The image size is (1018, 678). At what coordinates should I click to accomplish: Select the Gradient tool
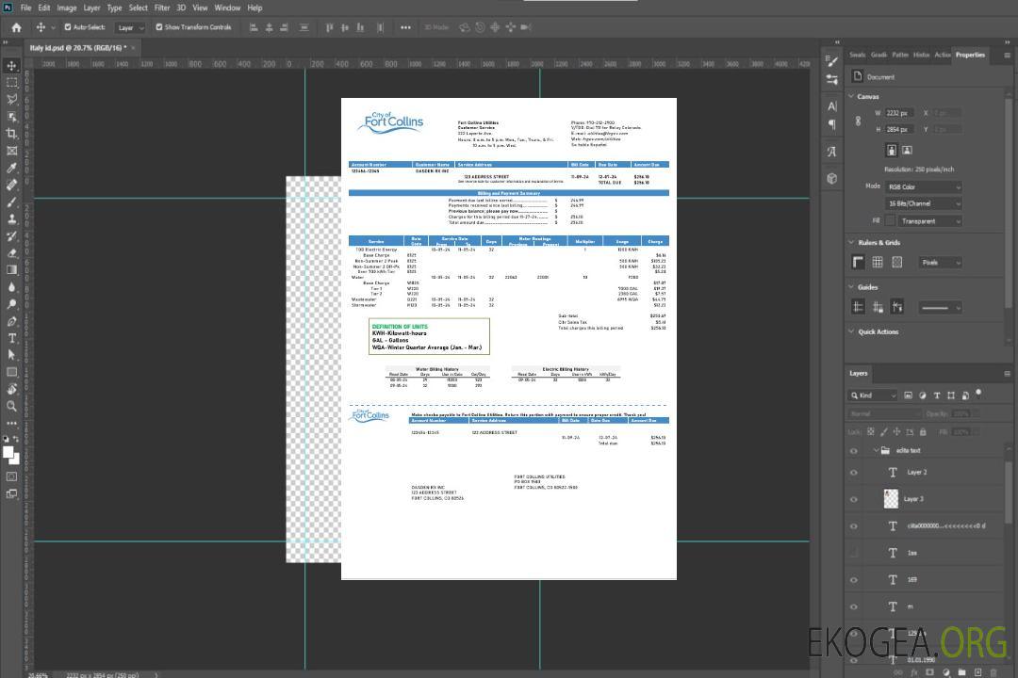click(11, 269)
